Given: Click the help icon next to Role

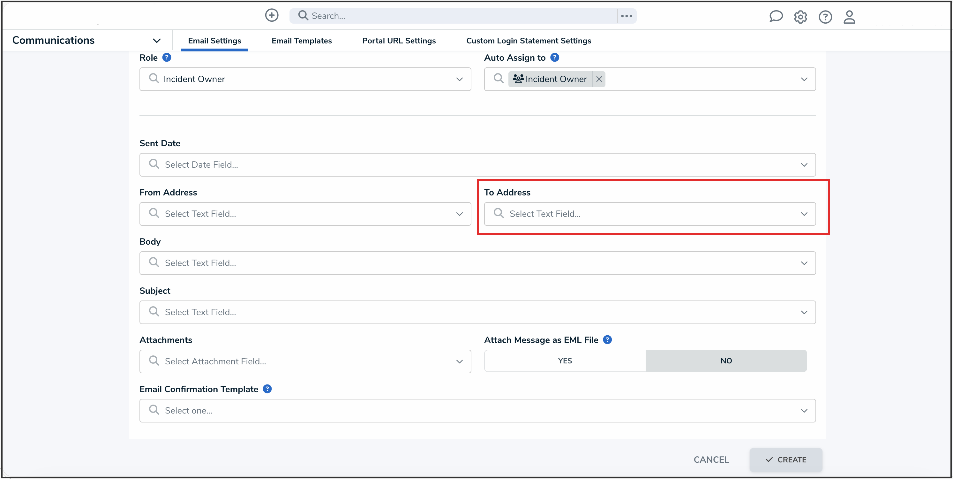Looking at the screenshot, I should pyautogui.click(x=167, y=57).
